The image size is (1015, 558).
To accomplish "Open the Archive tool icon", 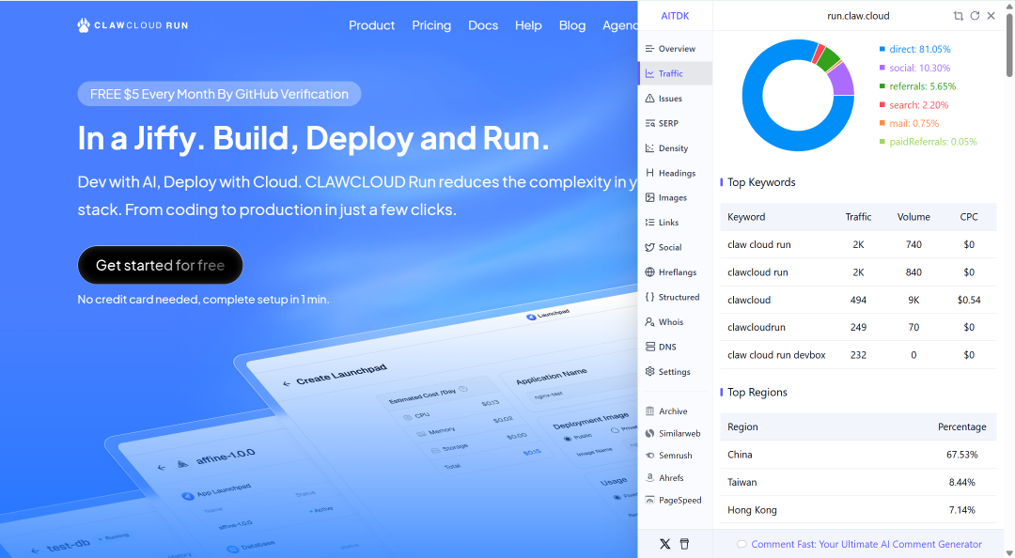I will click(x=650, y=411).
